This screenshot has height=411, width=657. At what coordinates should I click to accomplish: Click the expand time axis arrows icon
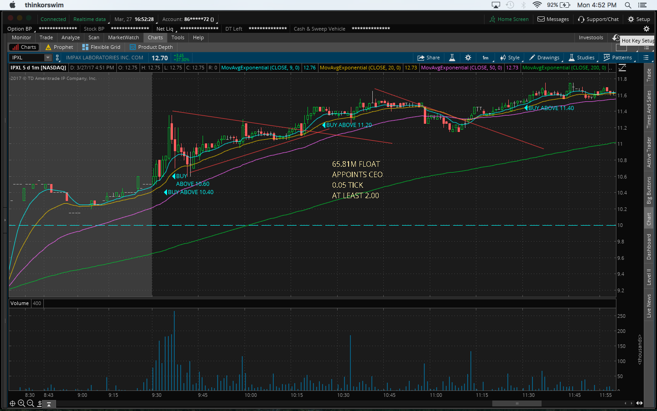coord(640,403)
